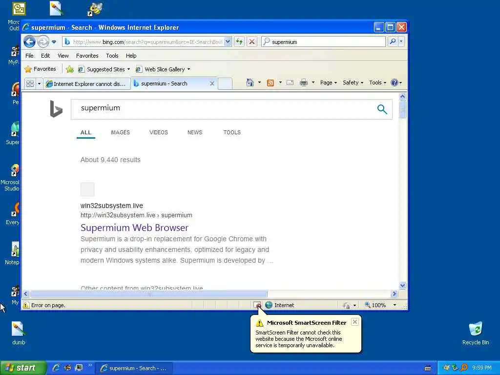The height and width of the screenshot is (375, 500).
Task: Go back with the Back arrow button
Action: click(x=29, y=42)
